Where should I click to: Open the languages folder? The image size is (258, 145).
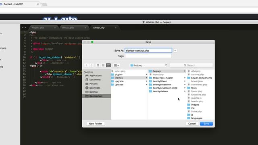[x=197, y=118]
